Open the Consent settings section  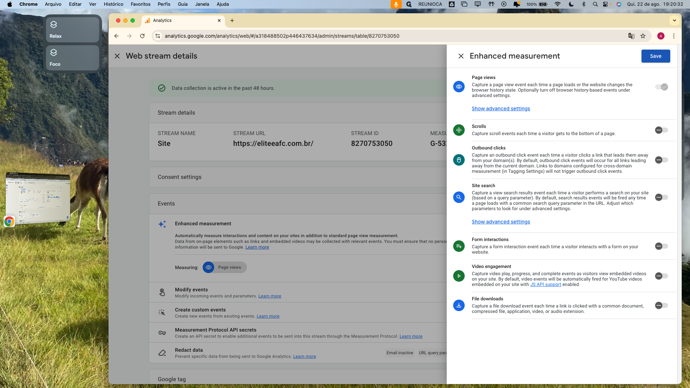click(298, 177)
